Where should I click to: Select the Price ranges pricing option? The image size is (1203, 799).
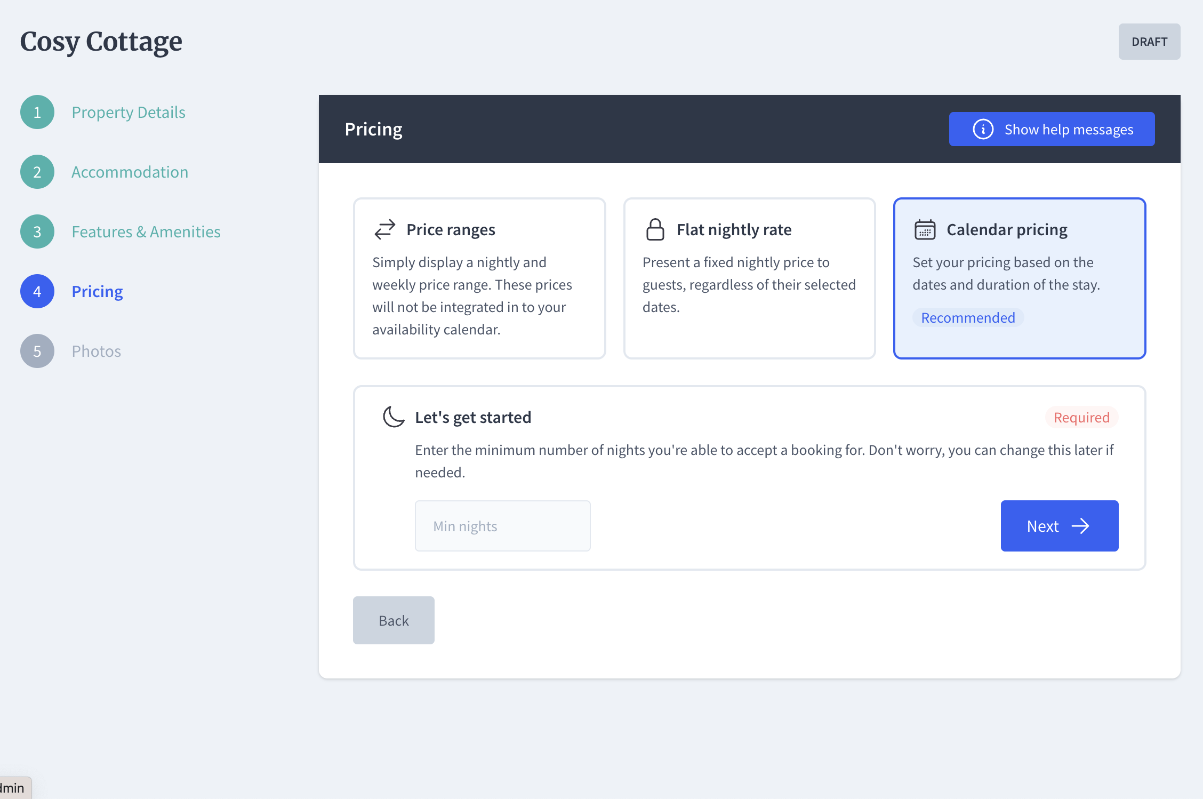(479, 278)
